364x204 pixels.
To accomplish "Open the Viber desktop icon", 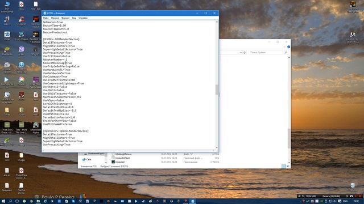I will tap(22, 50).
